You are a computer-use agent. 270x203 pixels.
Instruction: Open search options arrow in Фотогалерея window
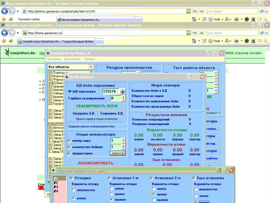(x=267, y=11)
